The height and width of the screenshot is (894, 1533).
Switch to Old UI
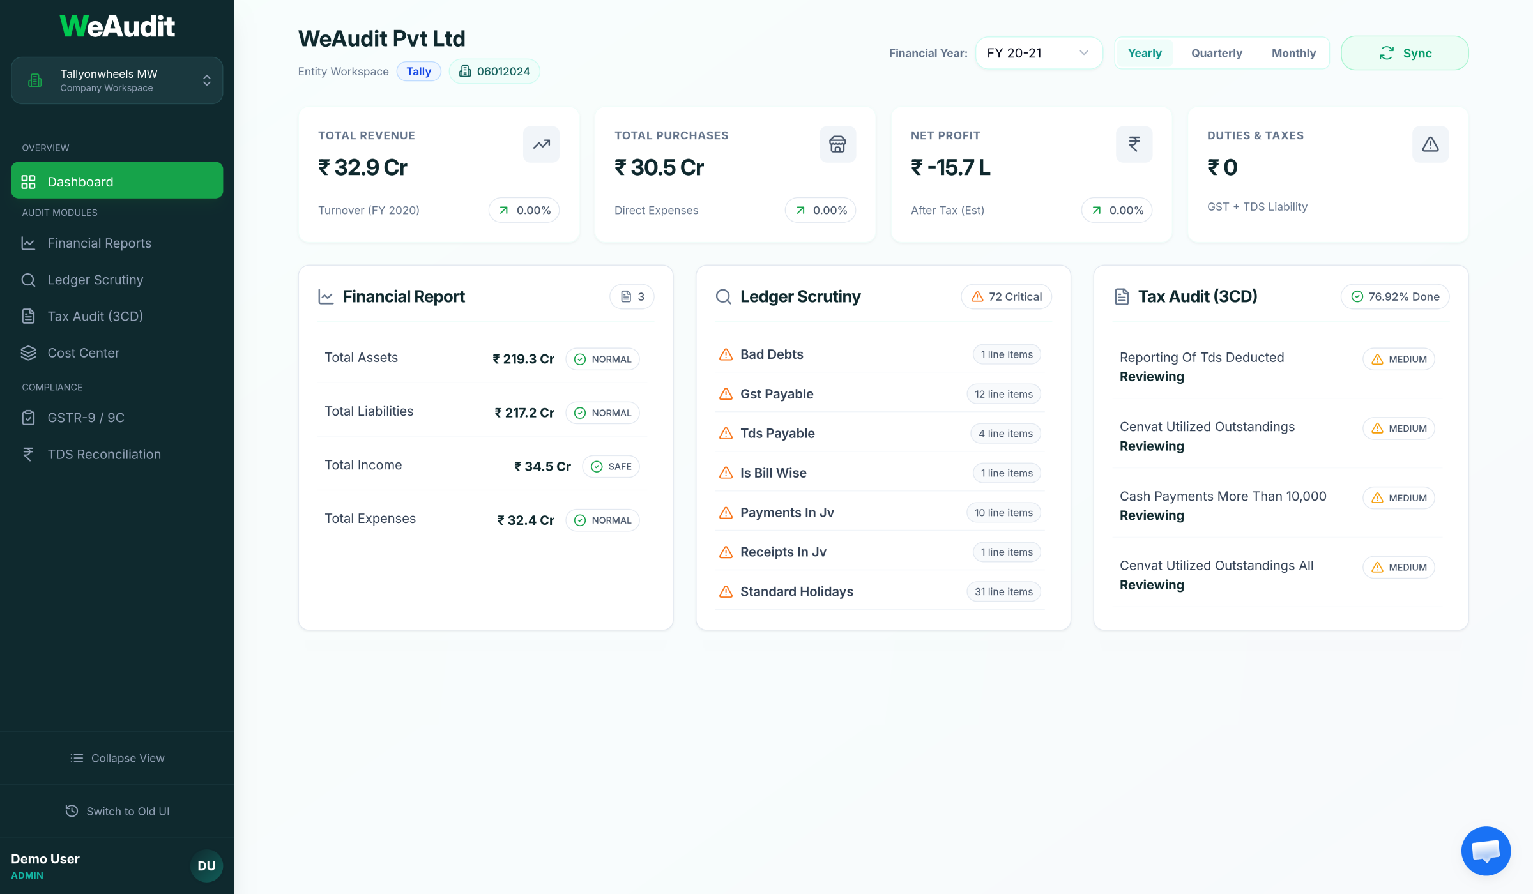click(x=117, y=811)
